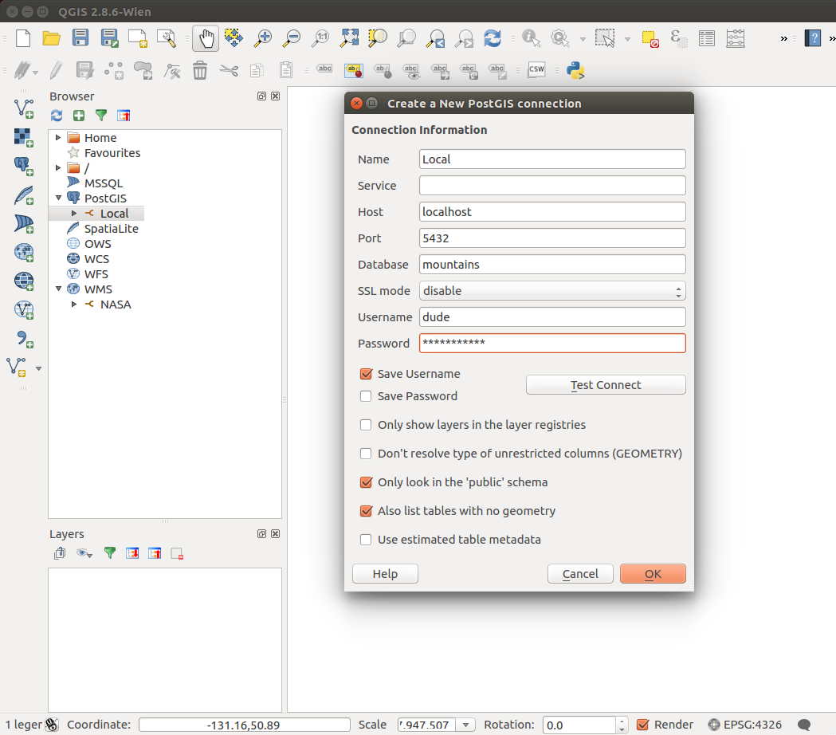Open the CSW catalog search icon
This screenshot has height=735, width=836.
point(536,70)
